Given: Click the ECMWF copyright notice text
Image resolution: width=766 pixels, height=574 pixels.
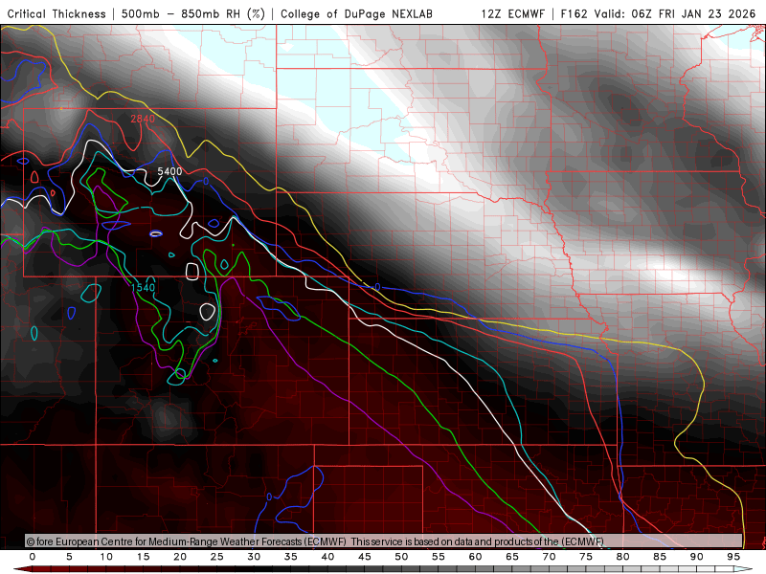Looking at the screenshot, I should (315, 541).
